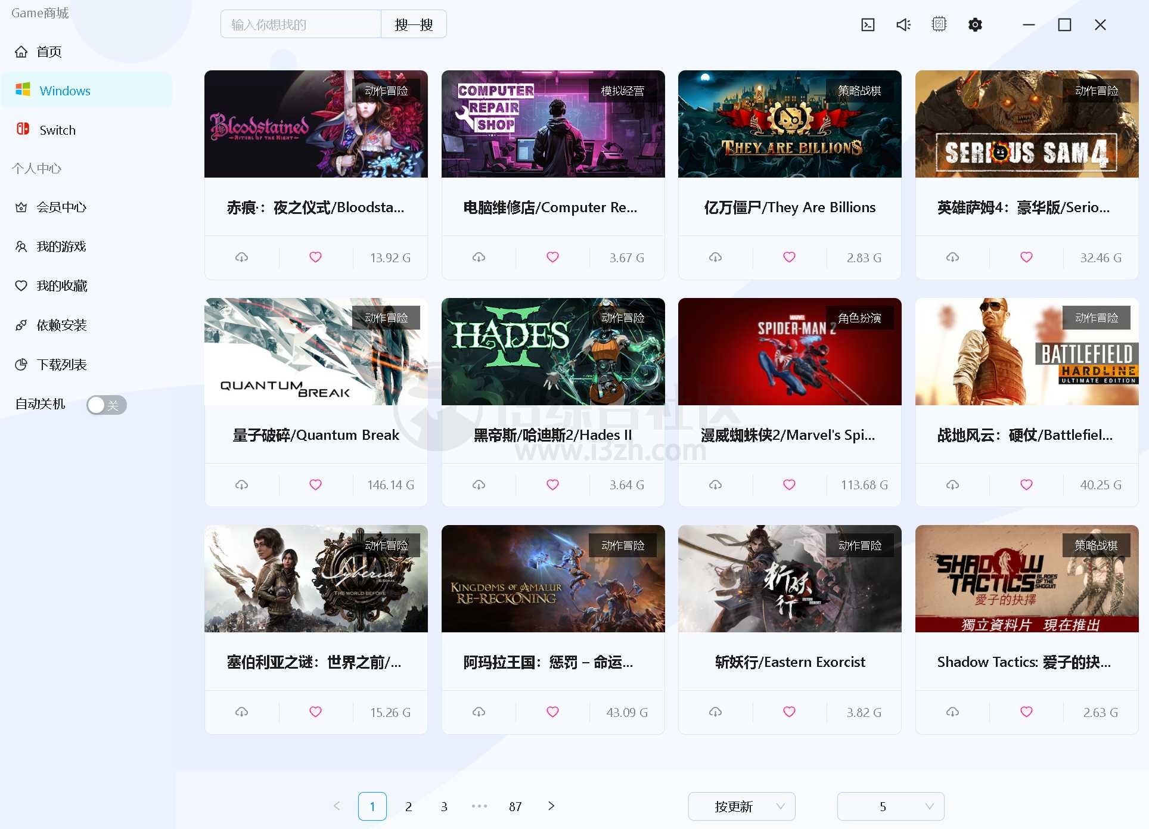Image resolution: width=1149 pixels, height=829 pixels.
Task: Go to page 2
Action: [408, 806]
